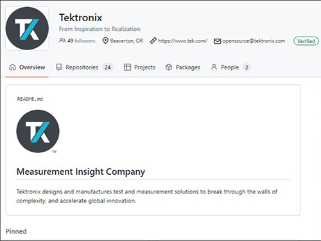Image resolution: width=321 pixels, height=241 pixels.
Task: Click the email envelope icon
Action: [217, 41]
